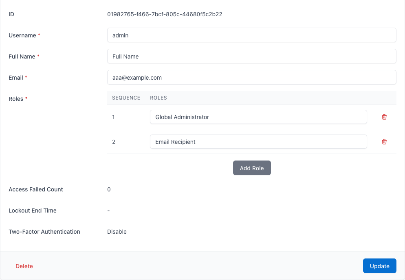
Task: Select the Email address field
Action: (251, 77)
